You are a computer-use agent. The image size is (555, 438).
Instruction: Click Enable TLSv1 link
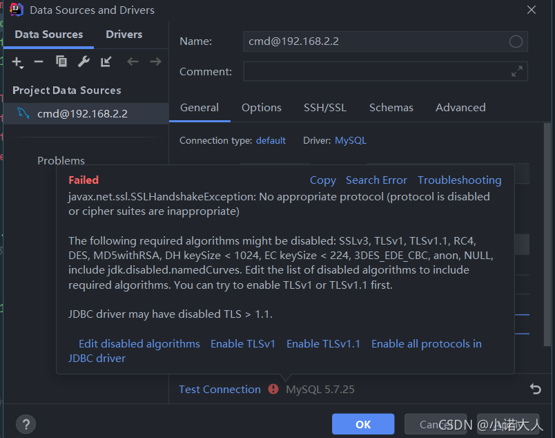(x=243, y=344)
